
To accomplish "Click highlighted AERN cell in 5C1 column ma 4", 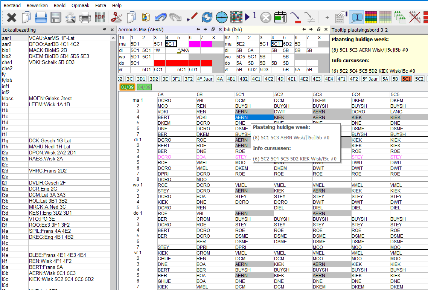I will pos(254,118).
